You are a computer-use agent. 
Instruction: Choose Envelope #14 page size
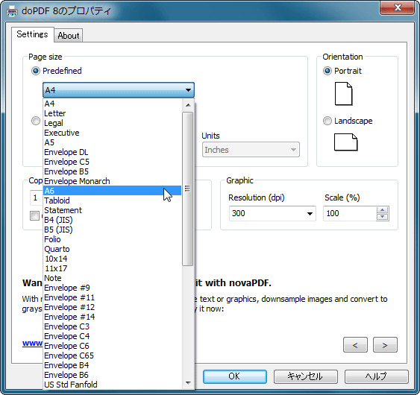pos(112,317)
